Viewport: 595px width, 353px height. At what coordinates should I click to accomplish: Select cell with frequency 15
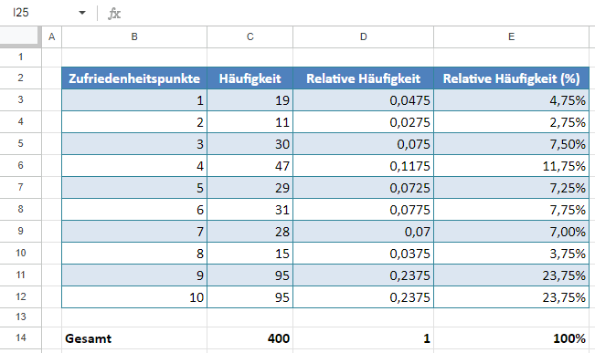click(x=250, y=254)
